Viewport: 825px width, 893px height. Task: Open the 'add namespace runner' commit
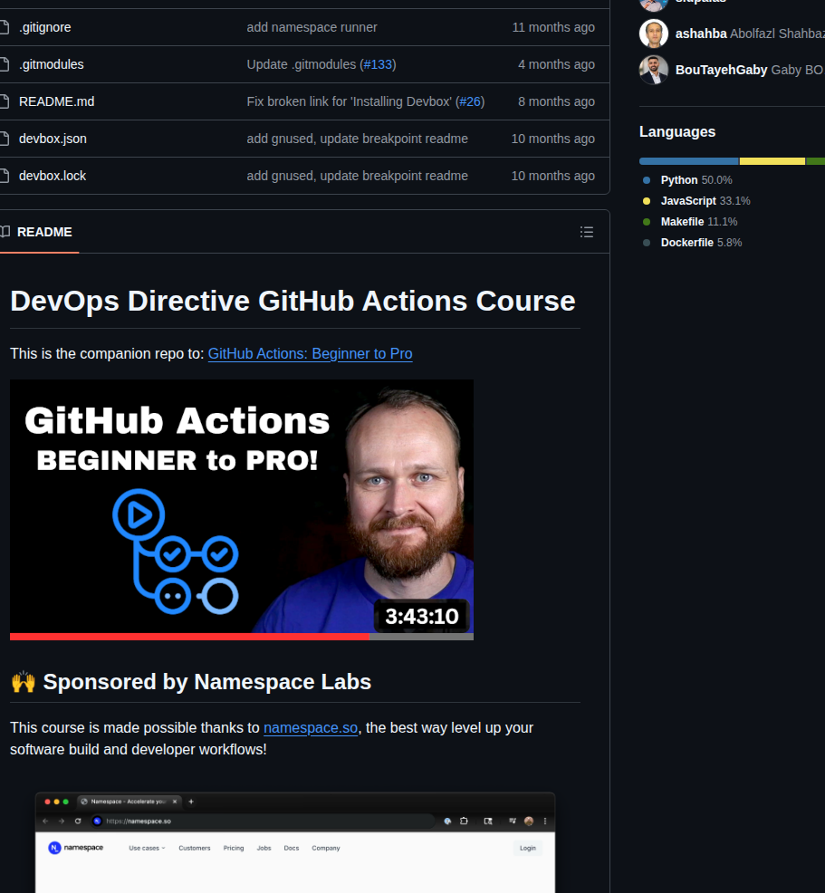[312, 27]
